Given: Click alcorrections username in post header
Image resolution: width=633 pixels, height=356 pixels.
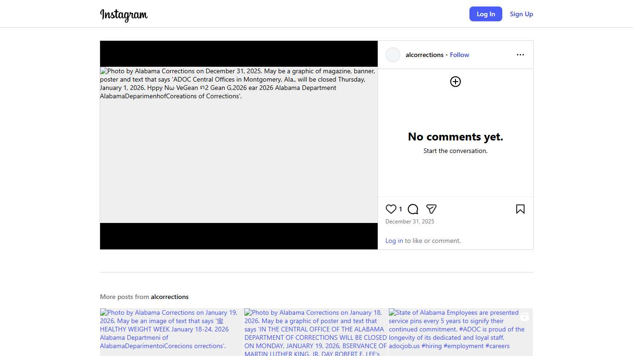Looking at the screenshot, I should (x=424, y=55).
